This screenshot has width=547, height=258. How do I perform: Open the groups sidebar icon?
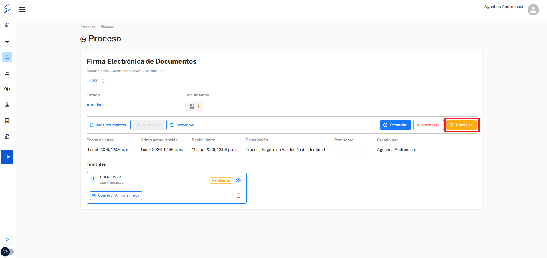click(x=7, y=89)
